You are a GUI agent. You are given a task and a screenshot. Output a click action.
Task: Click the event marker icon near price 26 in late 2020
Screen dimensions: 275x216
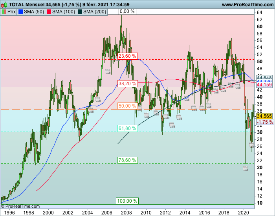pyautogui.click(x=252, y=145)
